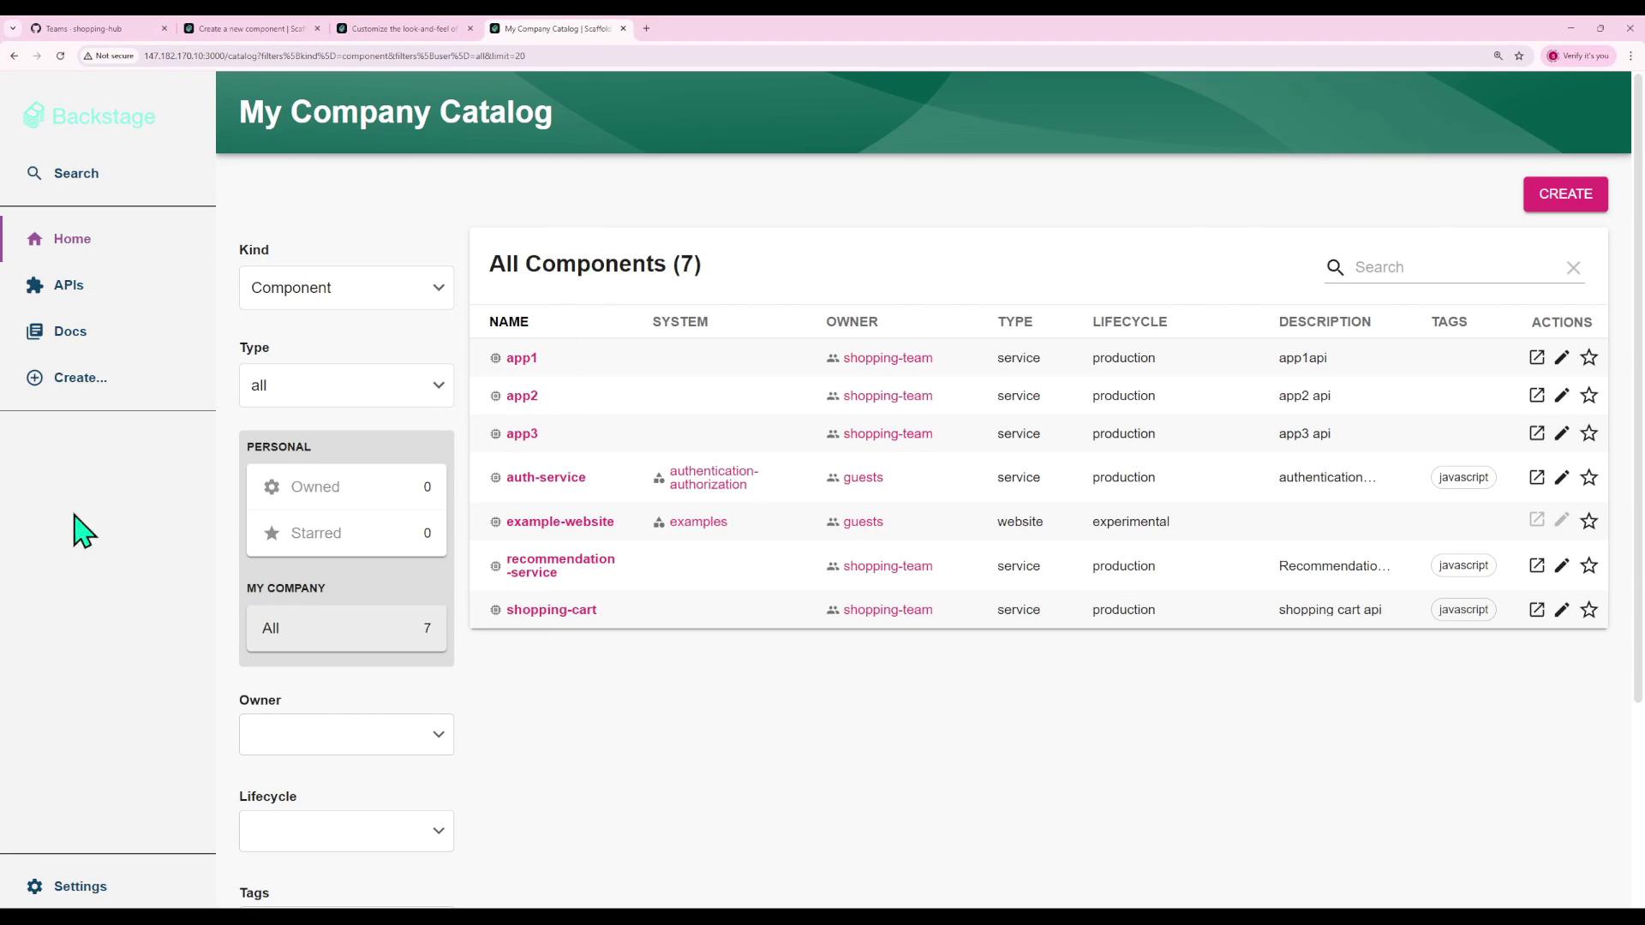Edit the app1 component
1645x925 pixels.
pyautogui.click(x=1562, y=357)
